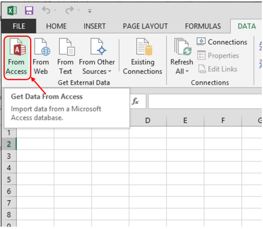This screenshot has width=263, height=229.
Task: Click the fx insert function button
Action: pos(135,101)
